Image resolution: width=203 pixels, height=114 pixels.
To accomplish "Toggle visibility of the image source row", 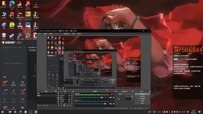I will [69, 98].
